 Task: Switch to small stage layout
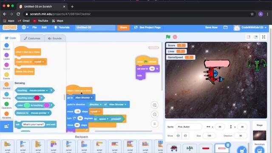[x=249, y=37]
